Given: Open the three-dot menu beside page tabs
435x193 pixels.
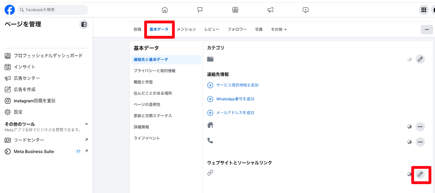Looking at the screenshot, I should (x=427, y=29).
